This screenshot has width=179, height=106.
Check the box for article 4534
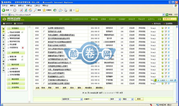click(x=44, y=49)
